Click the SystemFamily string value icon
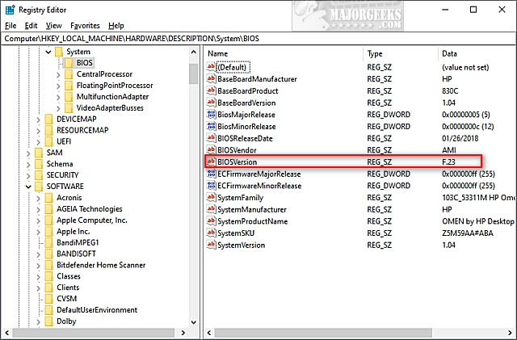Viewport: 517px width, 340px height. (x=211, y=198)
